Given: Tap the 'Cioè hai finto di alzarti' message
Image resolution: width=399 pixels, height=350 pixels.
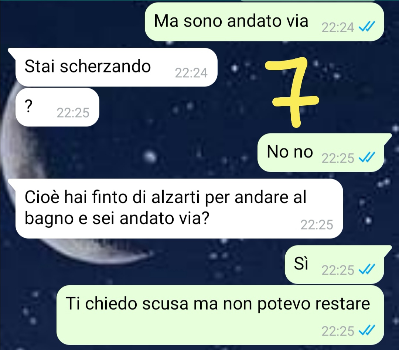Looking at the screenshot, I should click(x=179, y=208).
